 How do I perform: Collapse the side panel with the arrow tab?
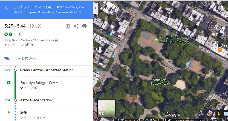click(95, 8)
